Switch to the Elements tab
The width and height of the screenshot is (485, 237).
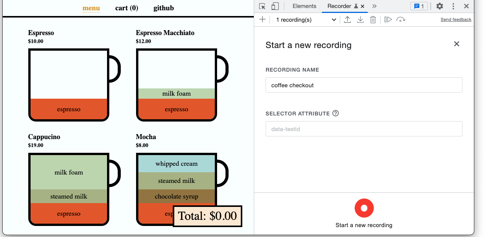pos(304,6)
